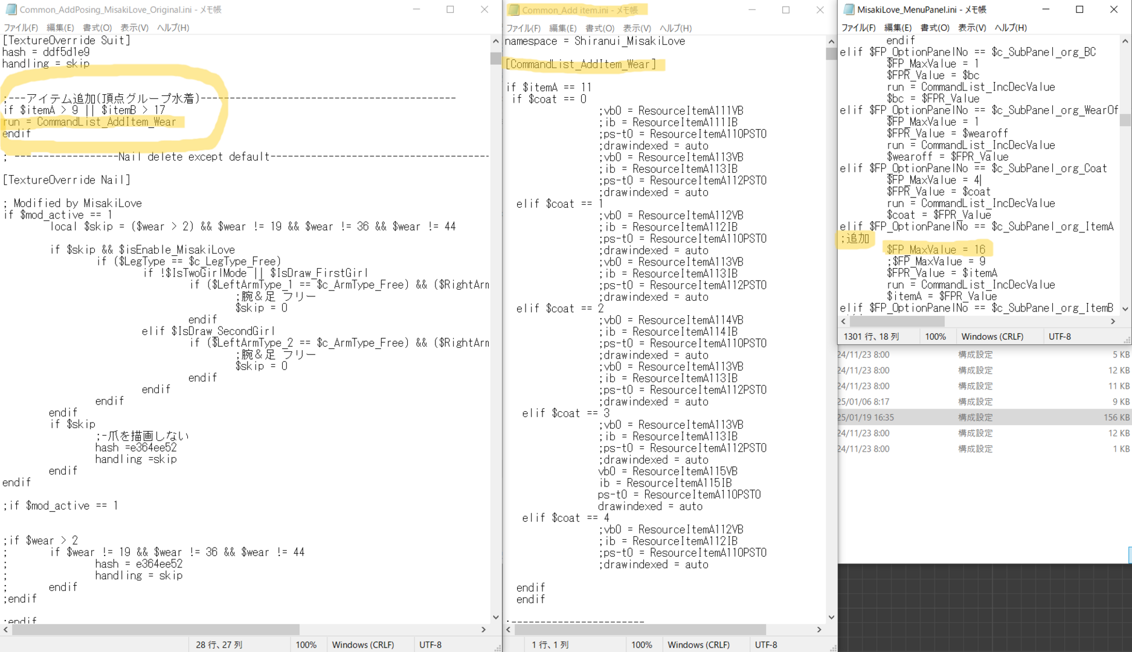Open 編集(E) menu in Common_Add item window

(562, 28)
